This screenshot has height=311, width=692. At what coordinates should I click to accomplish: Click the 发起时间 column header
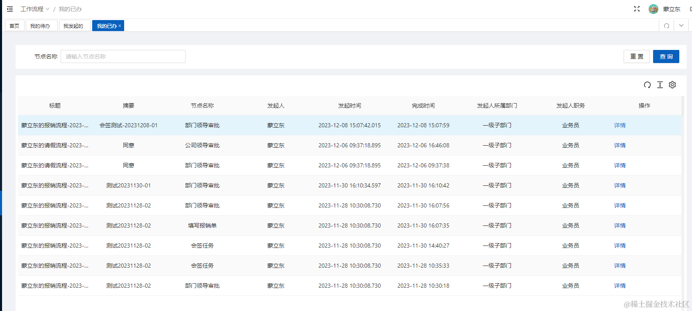(x=349, y=106)
